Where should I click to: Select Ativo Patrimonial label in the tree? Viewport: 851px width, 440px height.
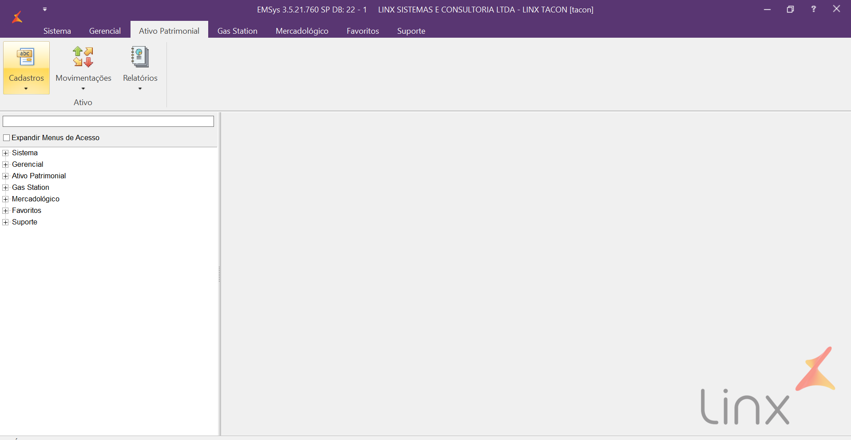coord(39,176)
